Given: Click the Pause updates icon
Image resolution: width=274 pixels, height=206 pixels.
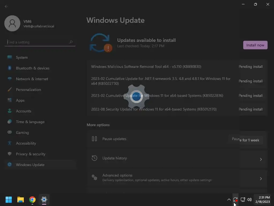Looking at the screenshot, I should pos(94,139).
